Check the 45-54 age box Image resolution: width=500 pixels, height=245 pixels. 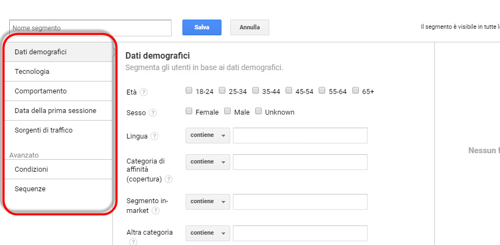[x=289, y=91]
